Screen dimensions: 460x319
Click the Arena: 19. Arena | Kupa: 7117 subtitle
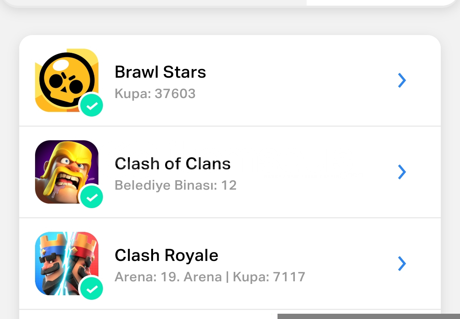210,277
